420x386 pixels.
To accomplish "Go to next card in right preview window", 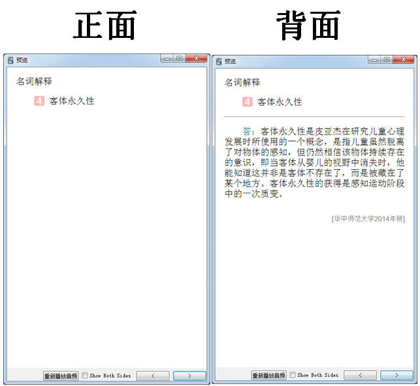I will pyautogui.click(x=396, y=375).
